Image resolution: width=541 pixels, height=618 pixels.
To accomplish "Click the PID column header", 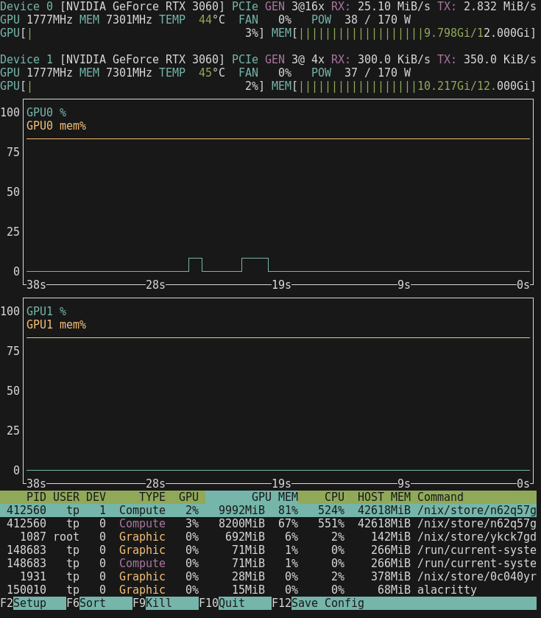I will [x=35, y=497].
